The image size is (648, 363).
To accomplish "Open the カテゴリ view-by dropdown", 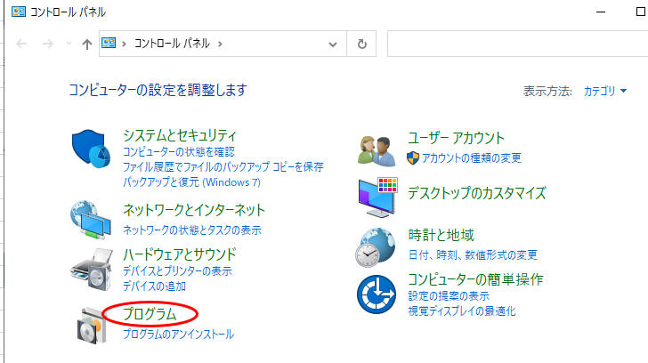I will click(x=605, y=91).
